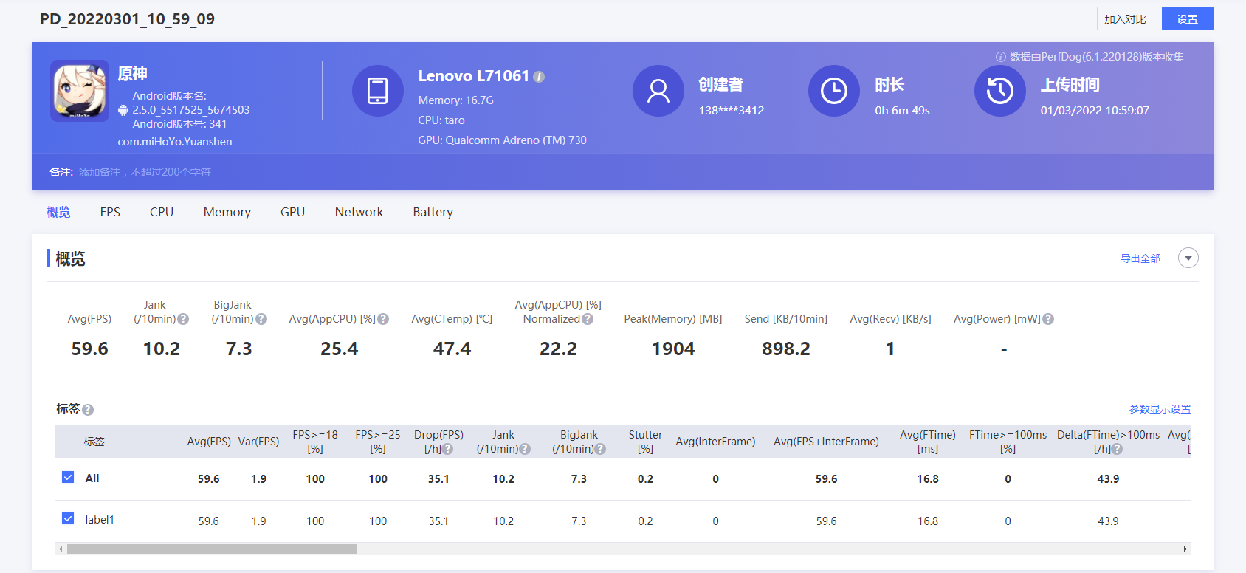Click the GPU: Qualcomm Adreno (TM) 730 text
This screenshot has width=1246, height=573.
[502, 140]
